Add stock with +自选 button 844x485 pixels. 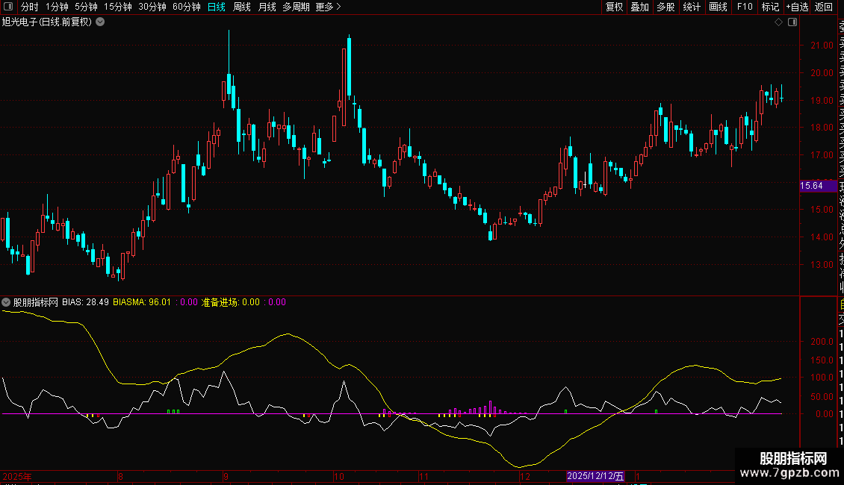point(797,7)
